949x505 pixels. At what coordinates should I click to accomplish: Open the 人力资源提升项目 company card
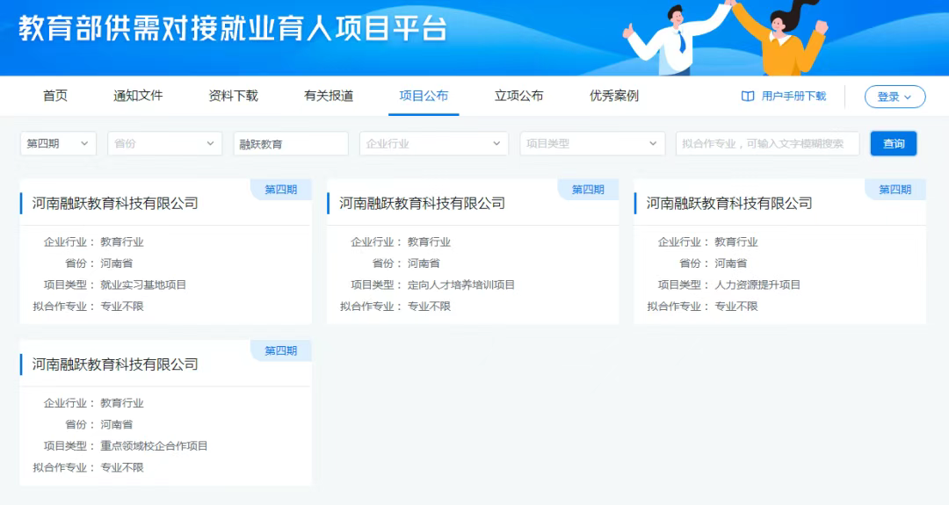tap(779, 251)
